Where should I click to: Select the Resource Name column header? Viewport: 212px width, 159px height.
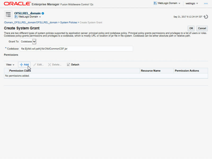[157, 71]
